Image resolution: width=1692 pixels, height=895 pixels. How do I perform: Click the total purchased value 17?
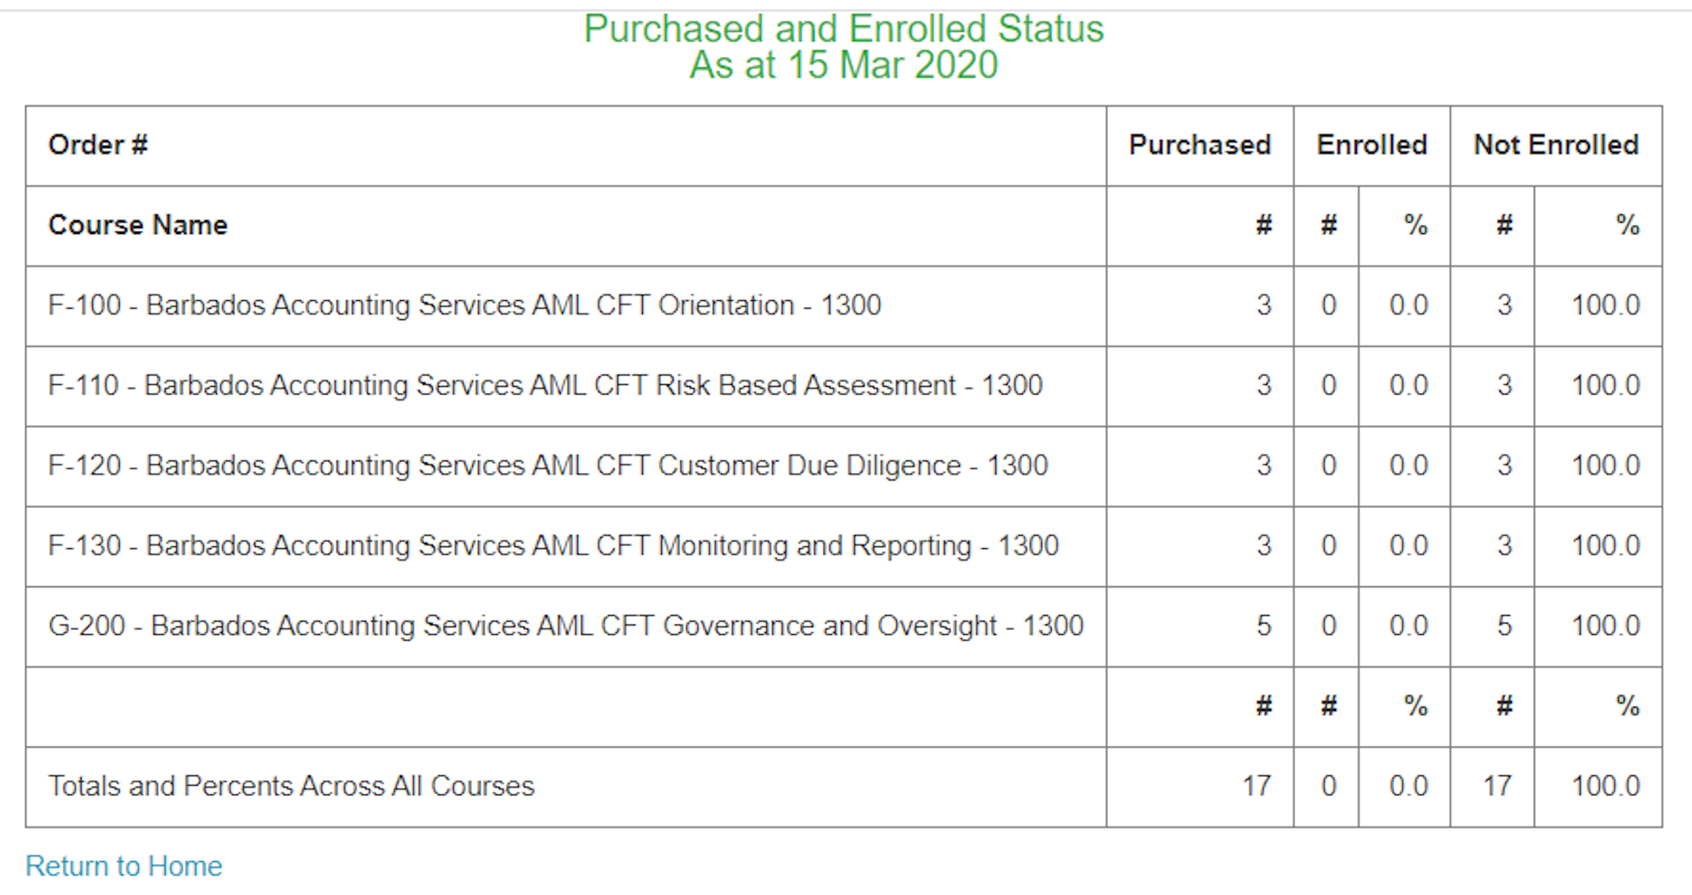(1256, 786)
